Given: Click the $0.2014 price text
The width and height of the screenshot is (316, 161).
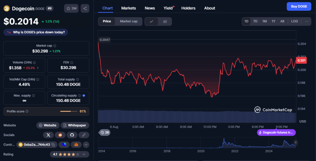Looking at the screenshot, I should click(21, 21).
